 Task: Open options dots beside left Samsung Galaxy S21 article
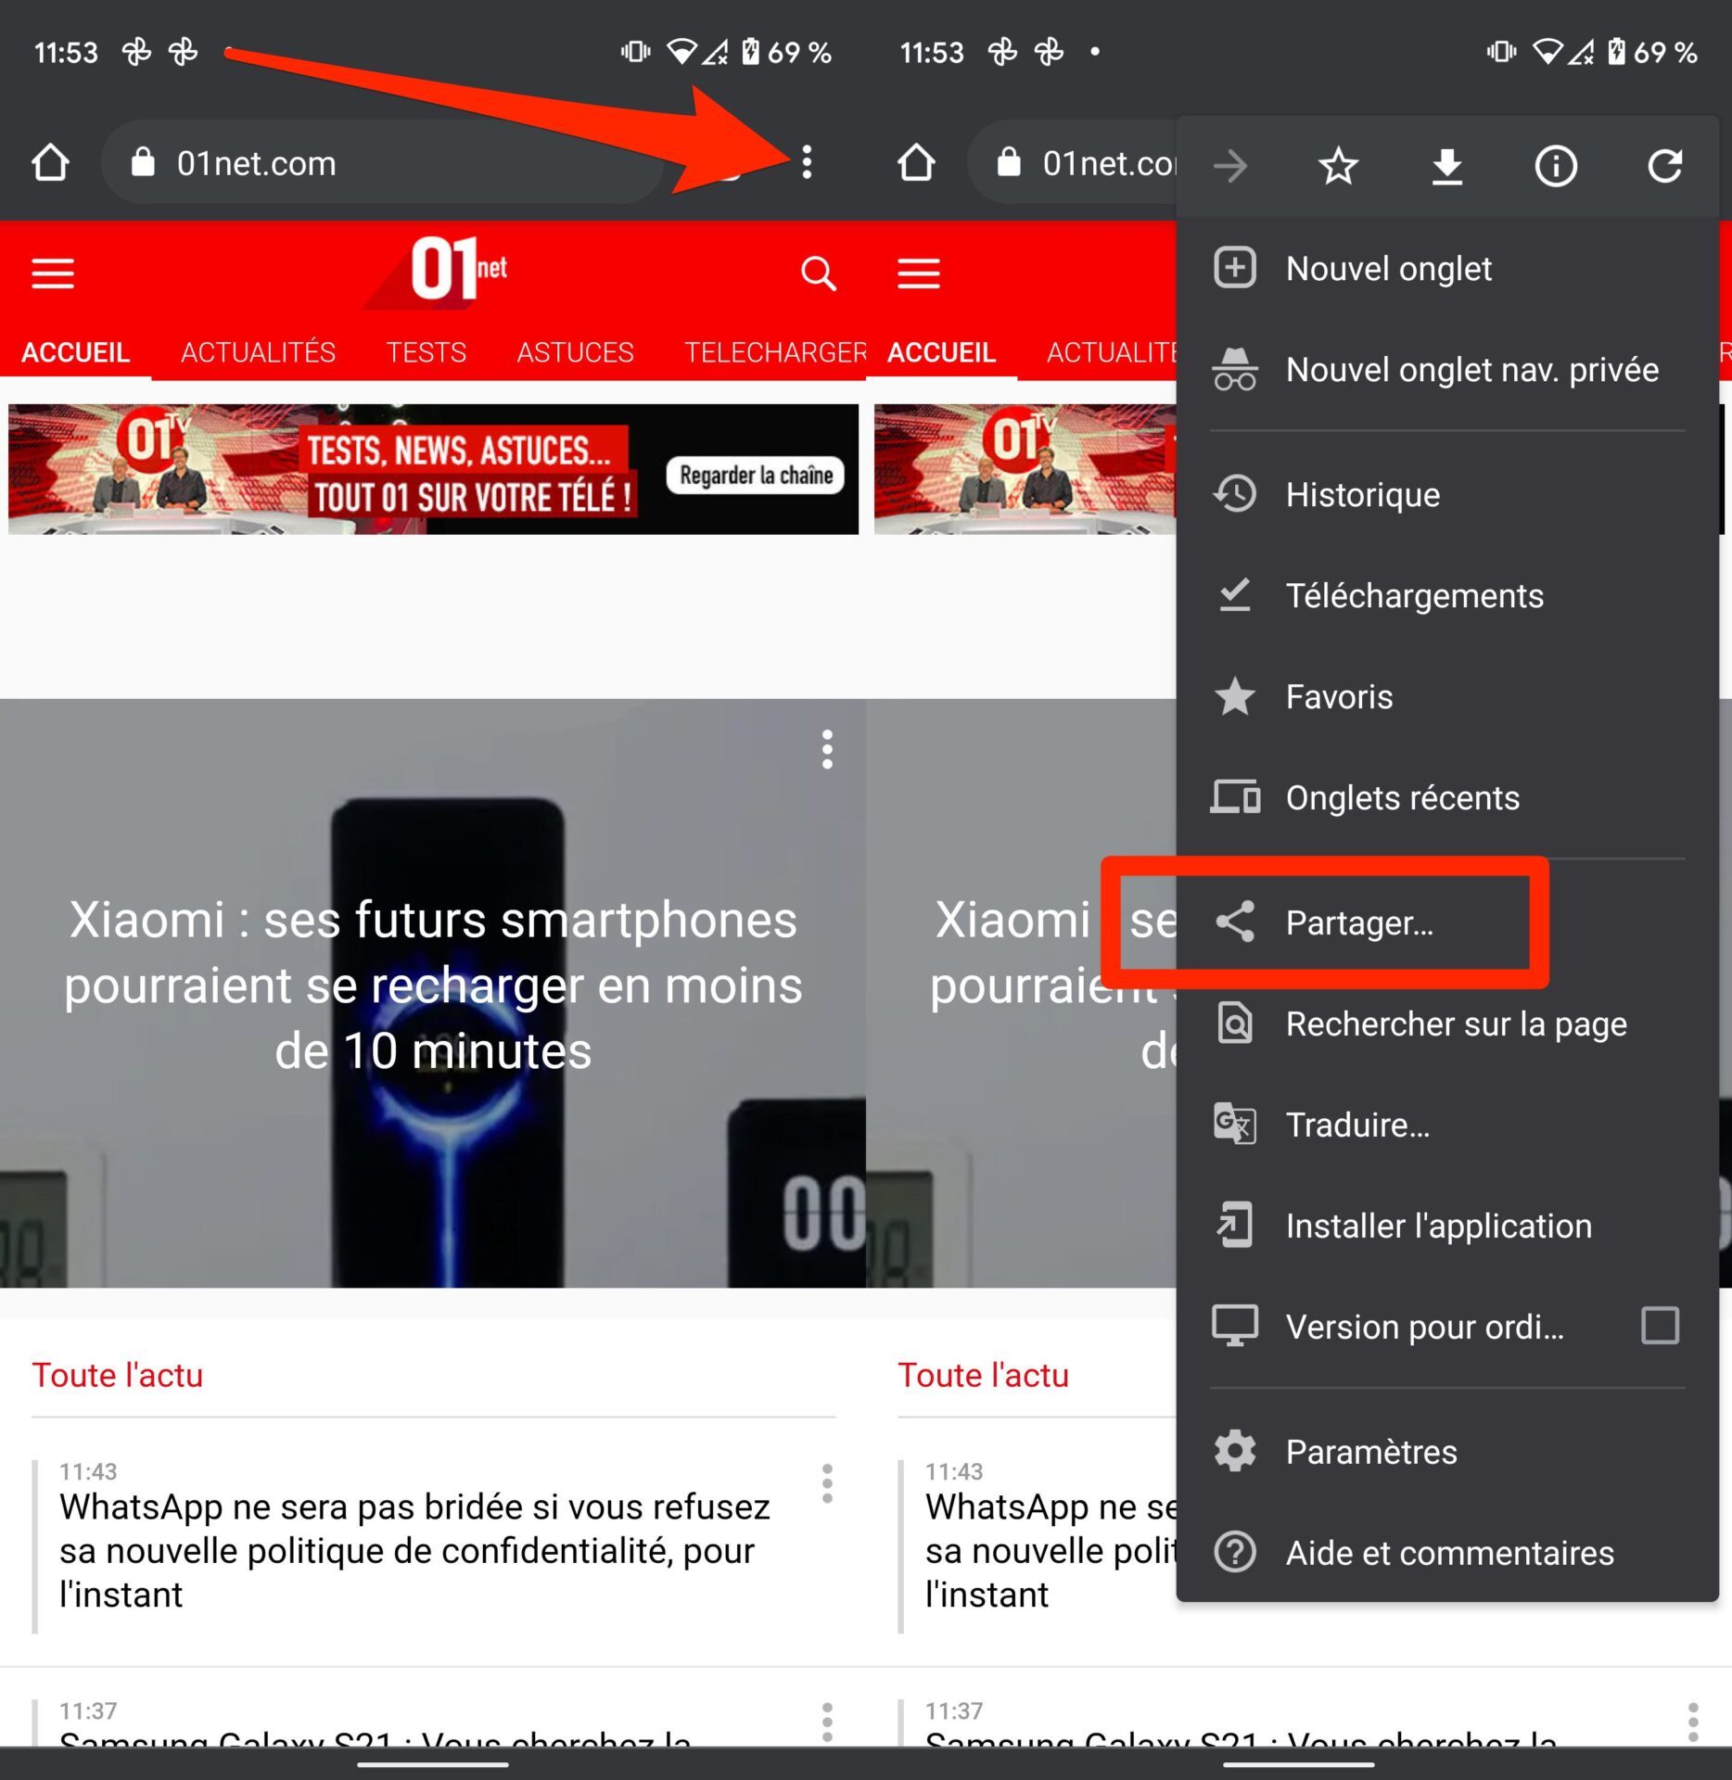click(x=827, y=1722)
